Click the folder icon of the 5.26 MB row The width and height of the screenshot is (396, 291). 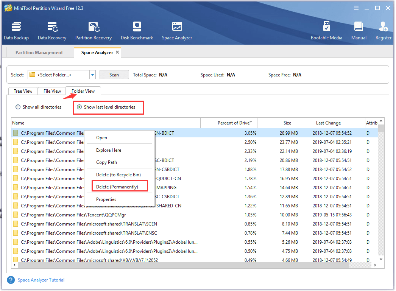[x=16, y=242]
